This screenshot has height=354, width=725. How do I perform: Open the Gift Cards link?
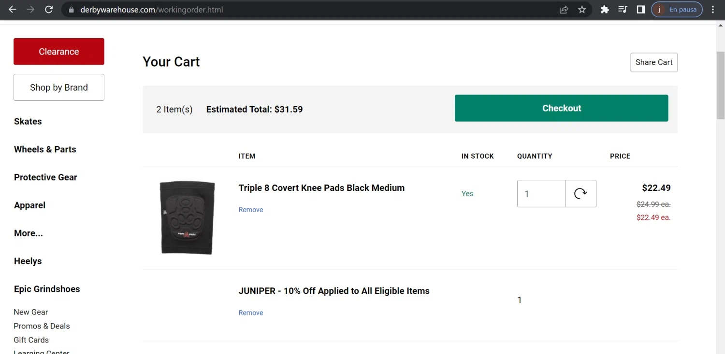[31, 340]
